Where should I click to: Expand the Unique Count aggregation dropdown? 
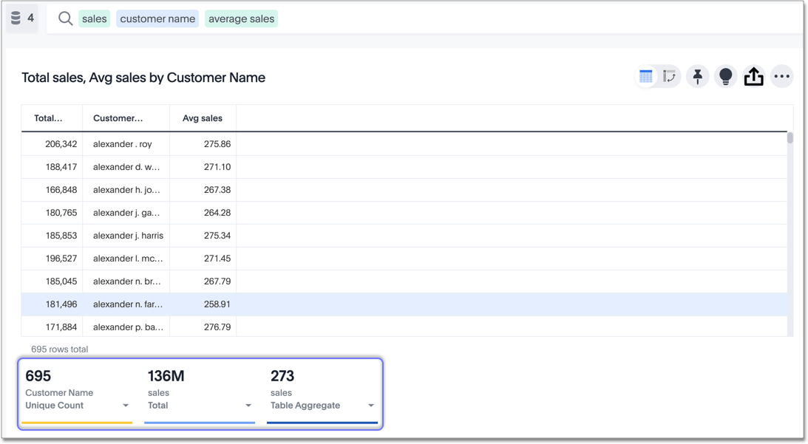pos(126,406)
